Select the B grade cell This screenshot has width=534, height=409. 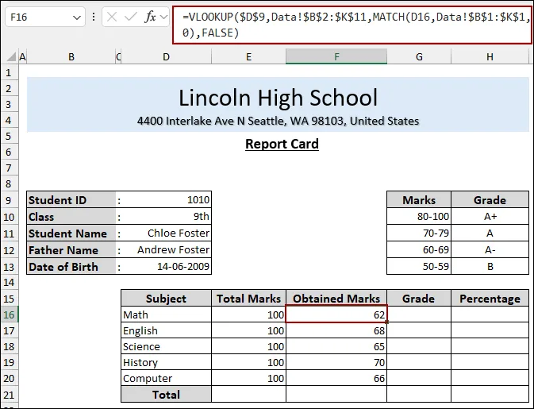tap(490, 267)
